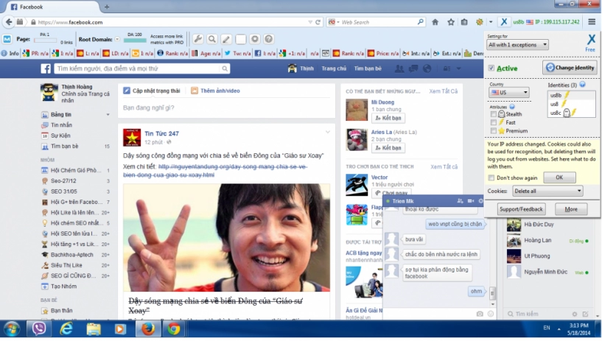Bookmark this page with the star icon
602x341 pixels.
point(451,22)
